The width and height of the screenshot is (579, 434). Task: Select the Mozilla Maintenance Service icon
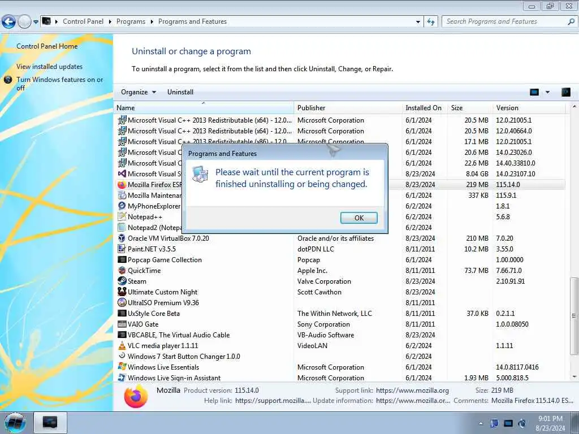(x=122, y=195)
